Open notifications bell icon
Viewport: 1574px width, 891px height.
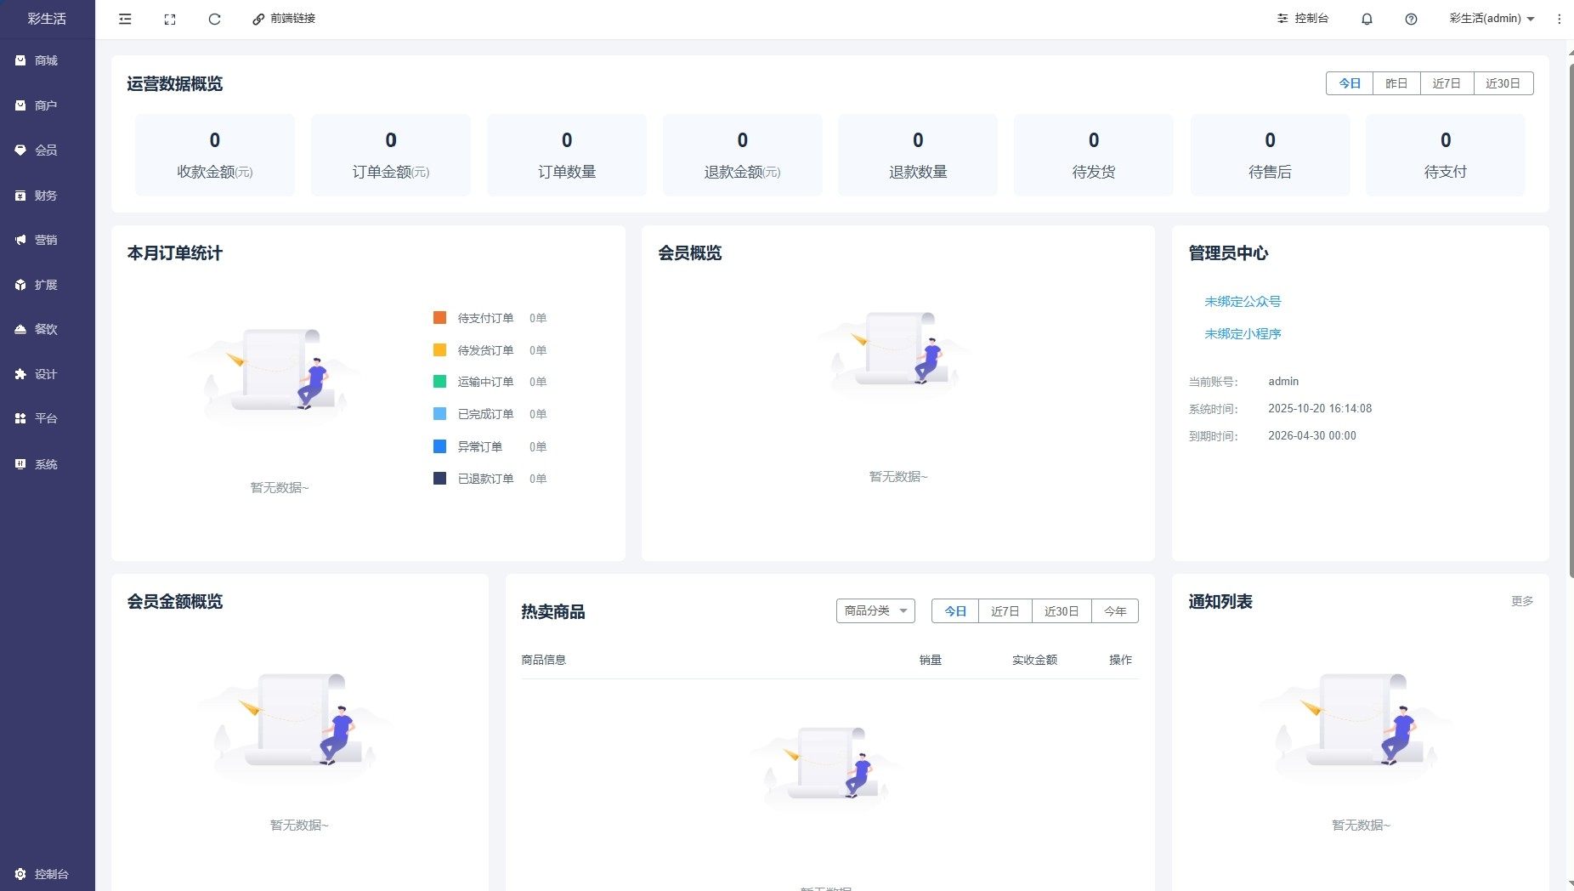(1367, 19)
